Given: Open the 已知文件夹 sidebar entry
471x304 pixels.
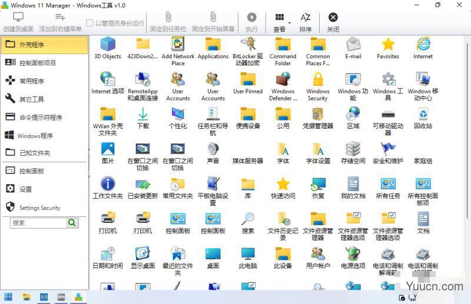Looking at the screenshot, I should coord(45,153).
